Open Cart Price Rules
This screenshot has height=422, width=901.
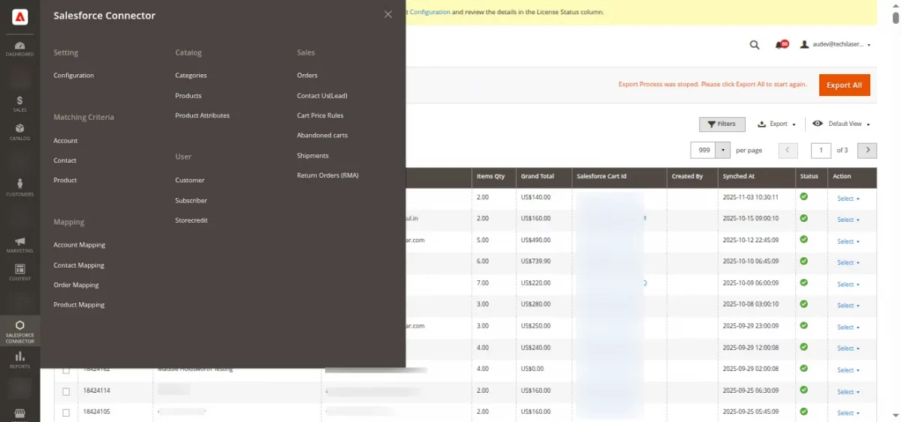(x=320, y=115)
